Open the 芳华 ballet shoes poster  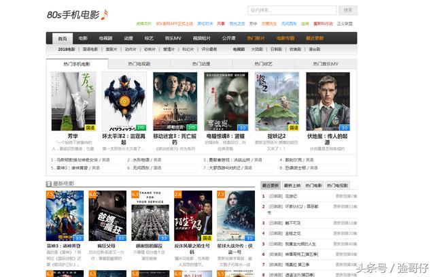pos(73,101)
